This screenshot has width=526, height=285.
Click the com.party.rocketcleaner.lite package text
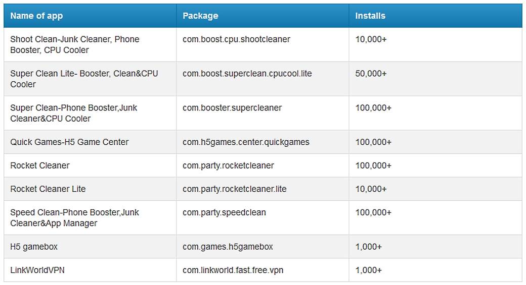pos(234,189)
